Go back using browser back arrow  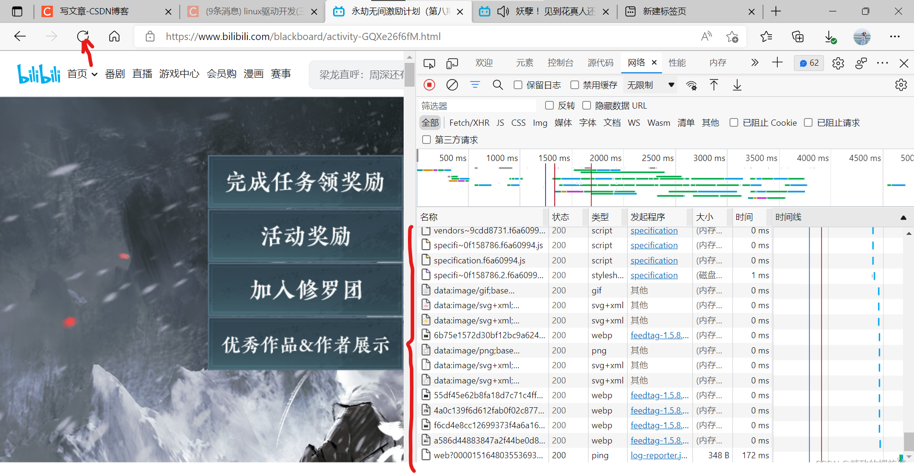(20, 36)
